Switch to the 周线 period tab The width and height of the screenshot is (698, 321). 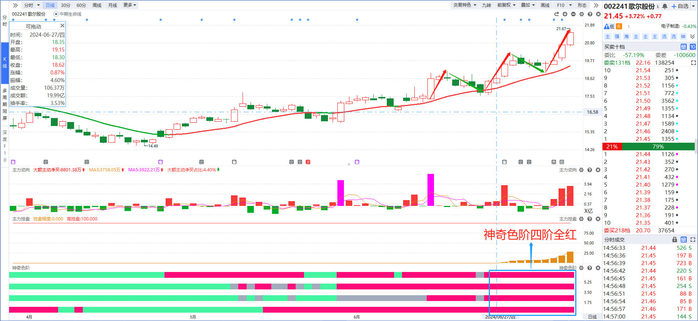tap(97, 5)
